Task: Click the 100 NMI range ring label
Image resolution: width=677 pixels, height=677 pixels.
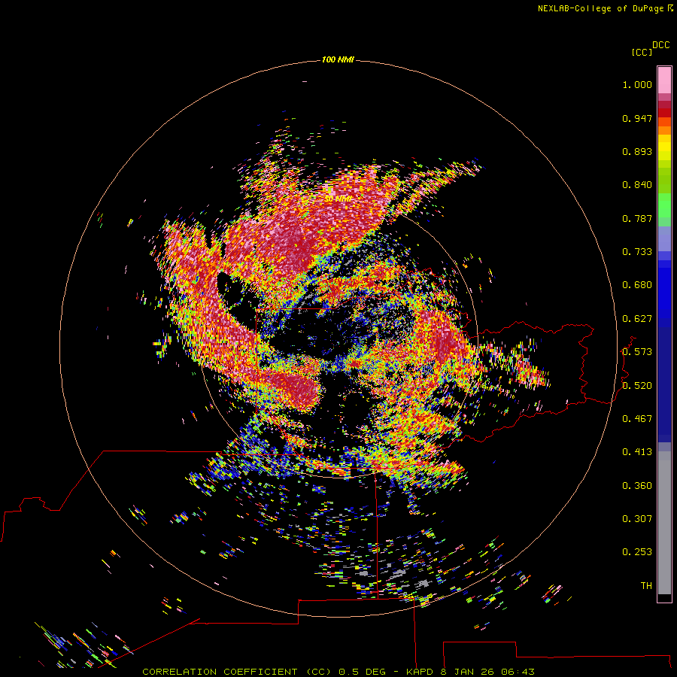Action: 338,59
